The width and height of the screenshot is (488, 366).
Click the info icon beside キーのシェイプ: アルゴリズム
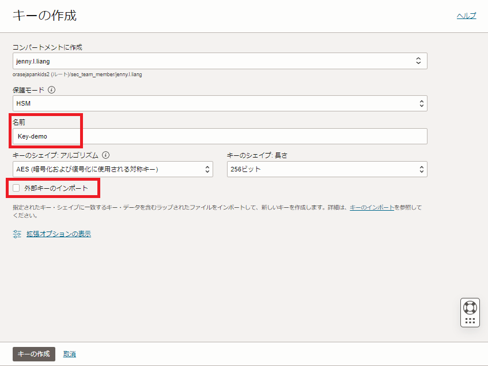point(105,155)
